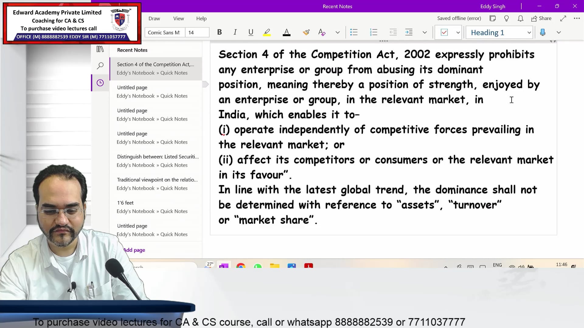Open Share options

pos(541,18)
